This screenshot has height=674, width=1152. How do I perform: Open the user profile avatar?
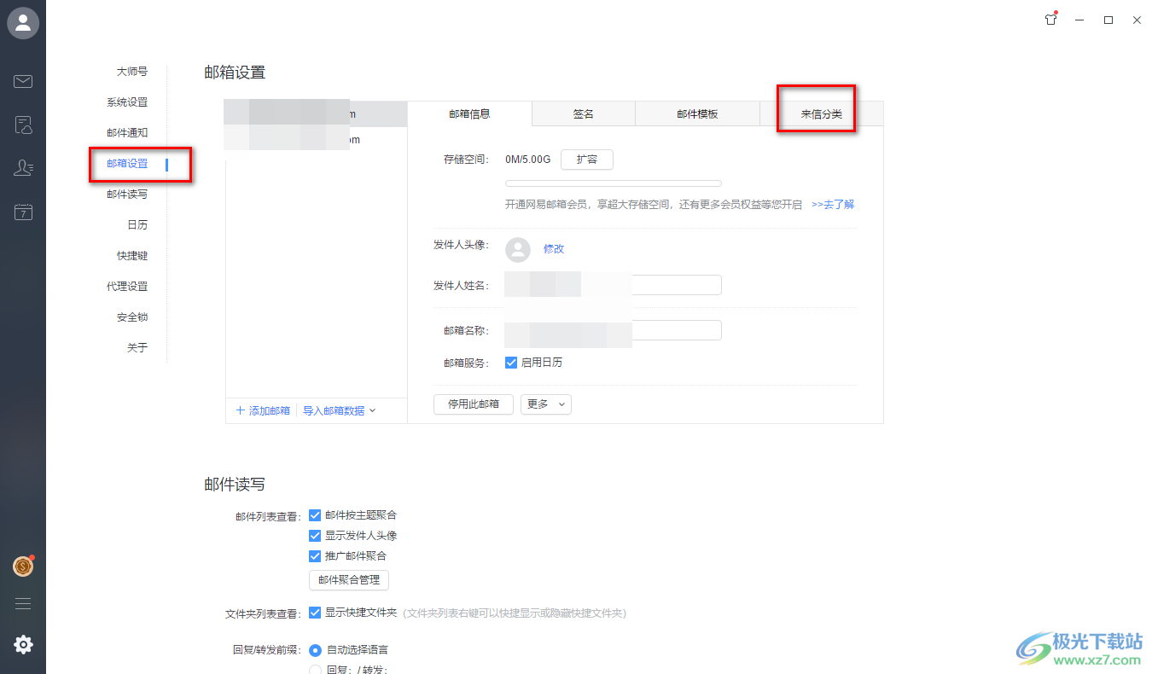click(x=23, y=23)
